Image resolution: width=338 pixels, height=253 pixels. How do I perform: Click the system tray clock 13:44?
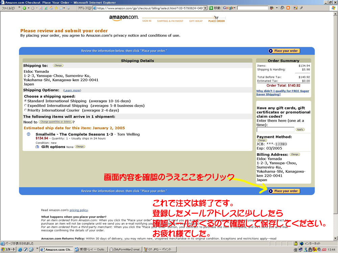click(332, 250)
